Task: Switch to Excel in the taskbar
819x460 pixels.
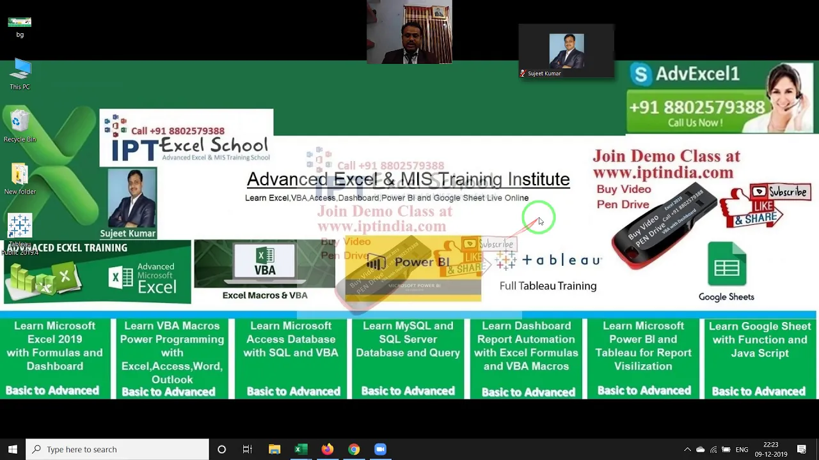Action: pos(300,449)
